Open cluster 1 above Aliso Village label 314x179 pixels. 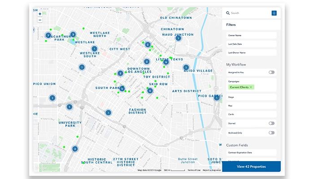pyautogui.click(x=186, y=67)
